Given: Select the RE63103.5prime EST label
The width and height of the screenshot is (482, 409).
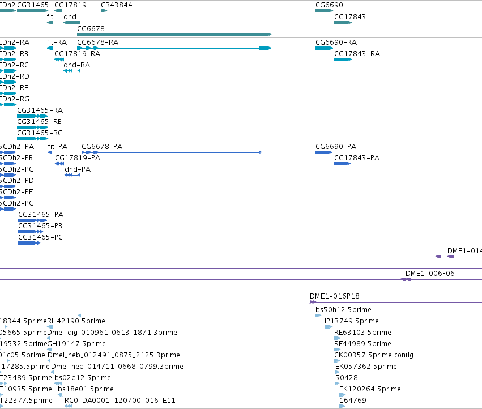Looking at the screenshot, I should 362,333.
